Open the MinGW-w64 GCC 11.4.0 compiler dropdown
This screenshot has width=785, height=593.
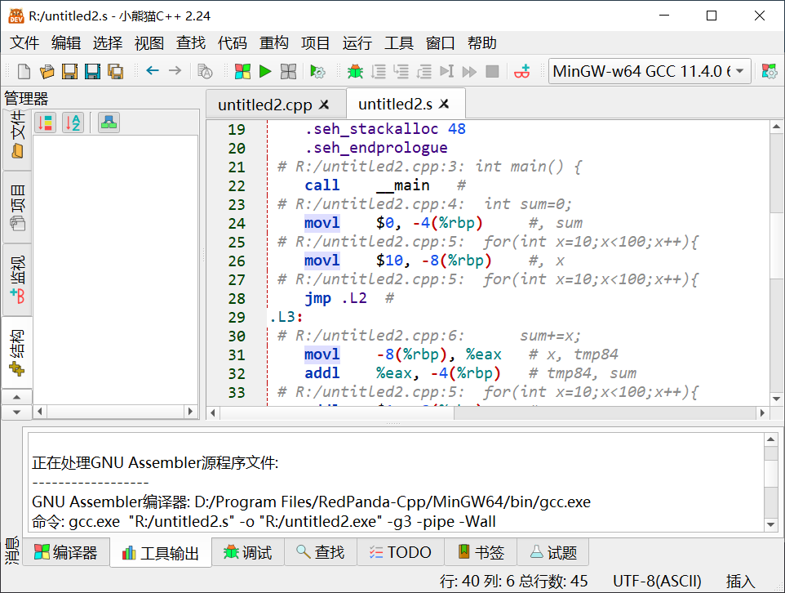point(650,71)
